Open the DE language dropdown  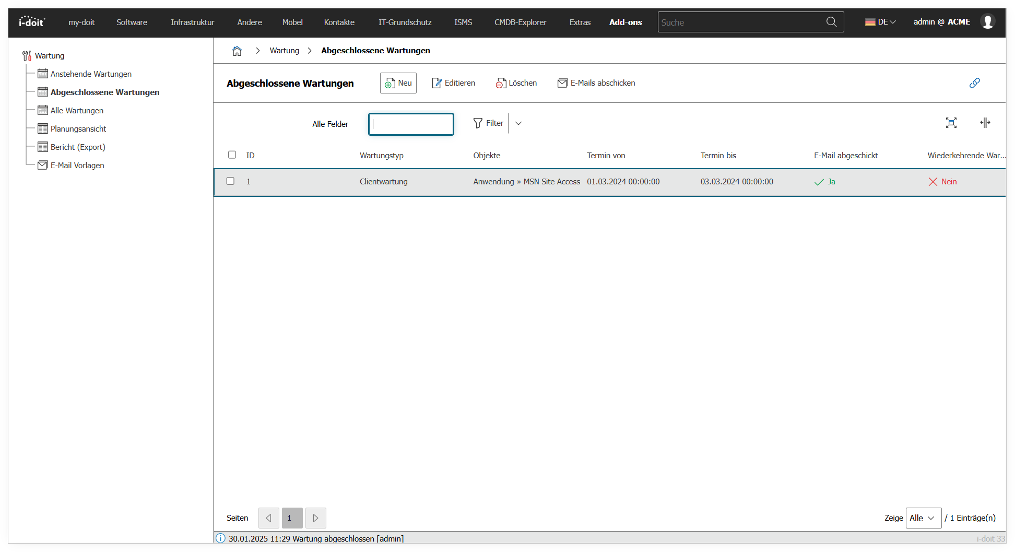pos(880,22)
